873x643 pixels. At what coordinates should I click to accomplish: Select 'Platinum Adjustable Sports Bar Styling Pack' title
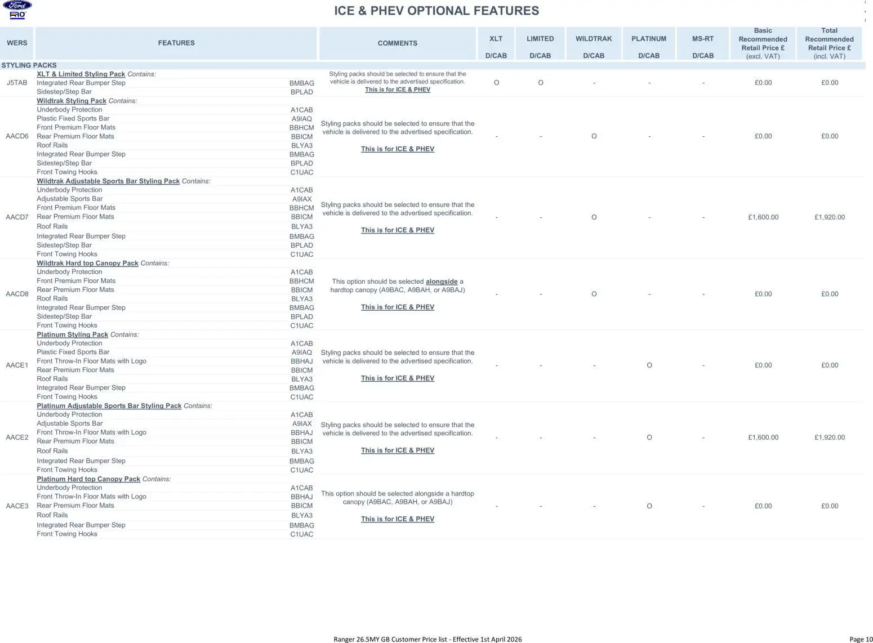pos(109,406)
